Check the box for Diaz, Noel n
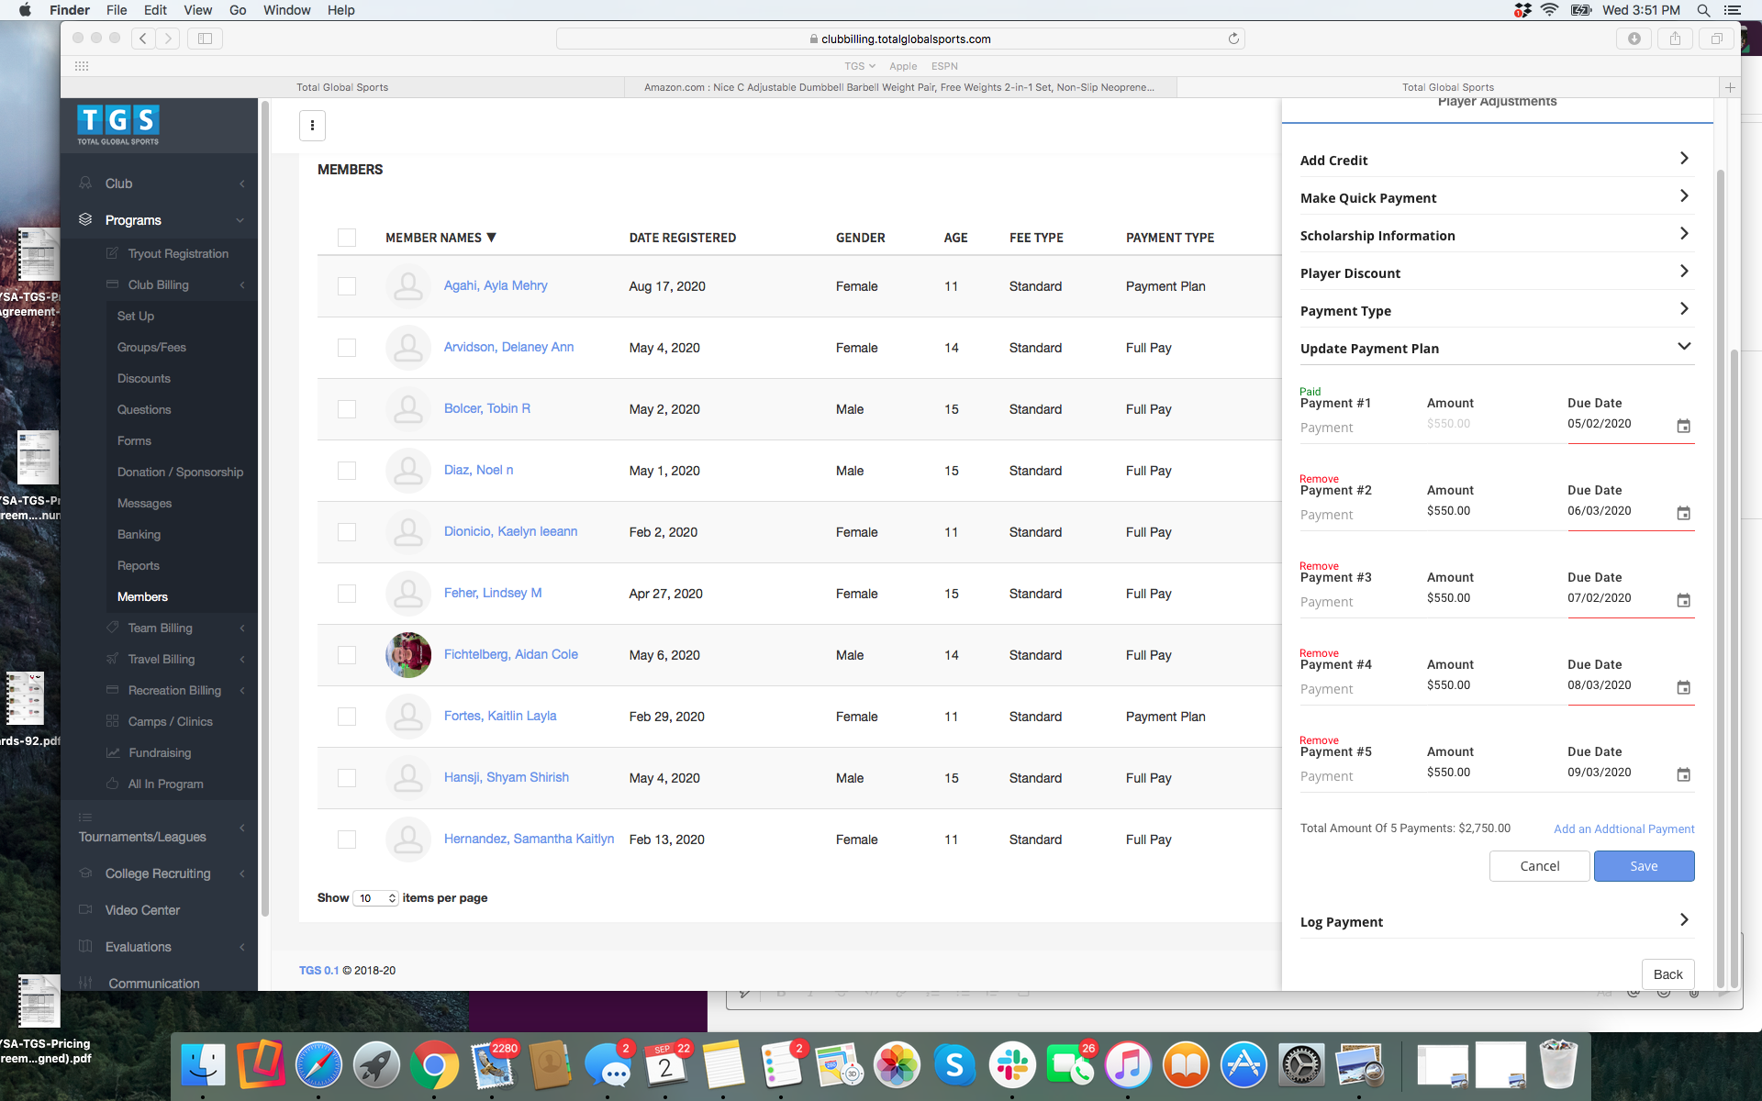 click(347, 471)
